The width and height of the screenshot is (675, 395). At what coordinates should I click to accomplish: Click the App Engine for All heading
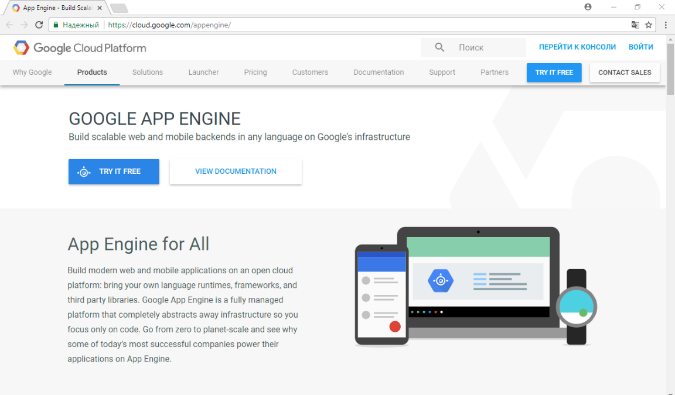pyautogui.click(x=138, y=244)
